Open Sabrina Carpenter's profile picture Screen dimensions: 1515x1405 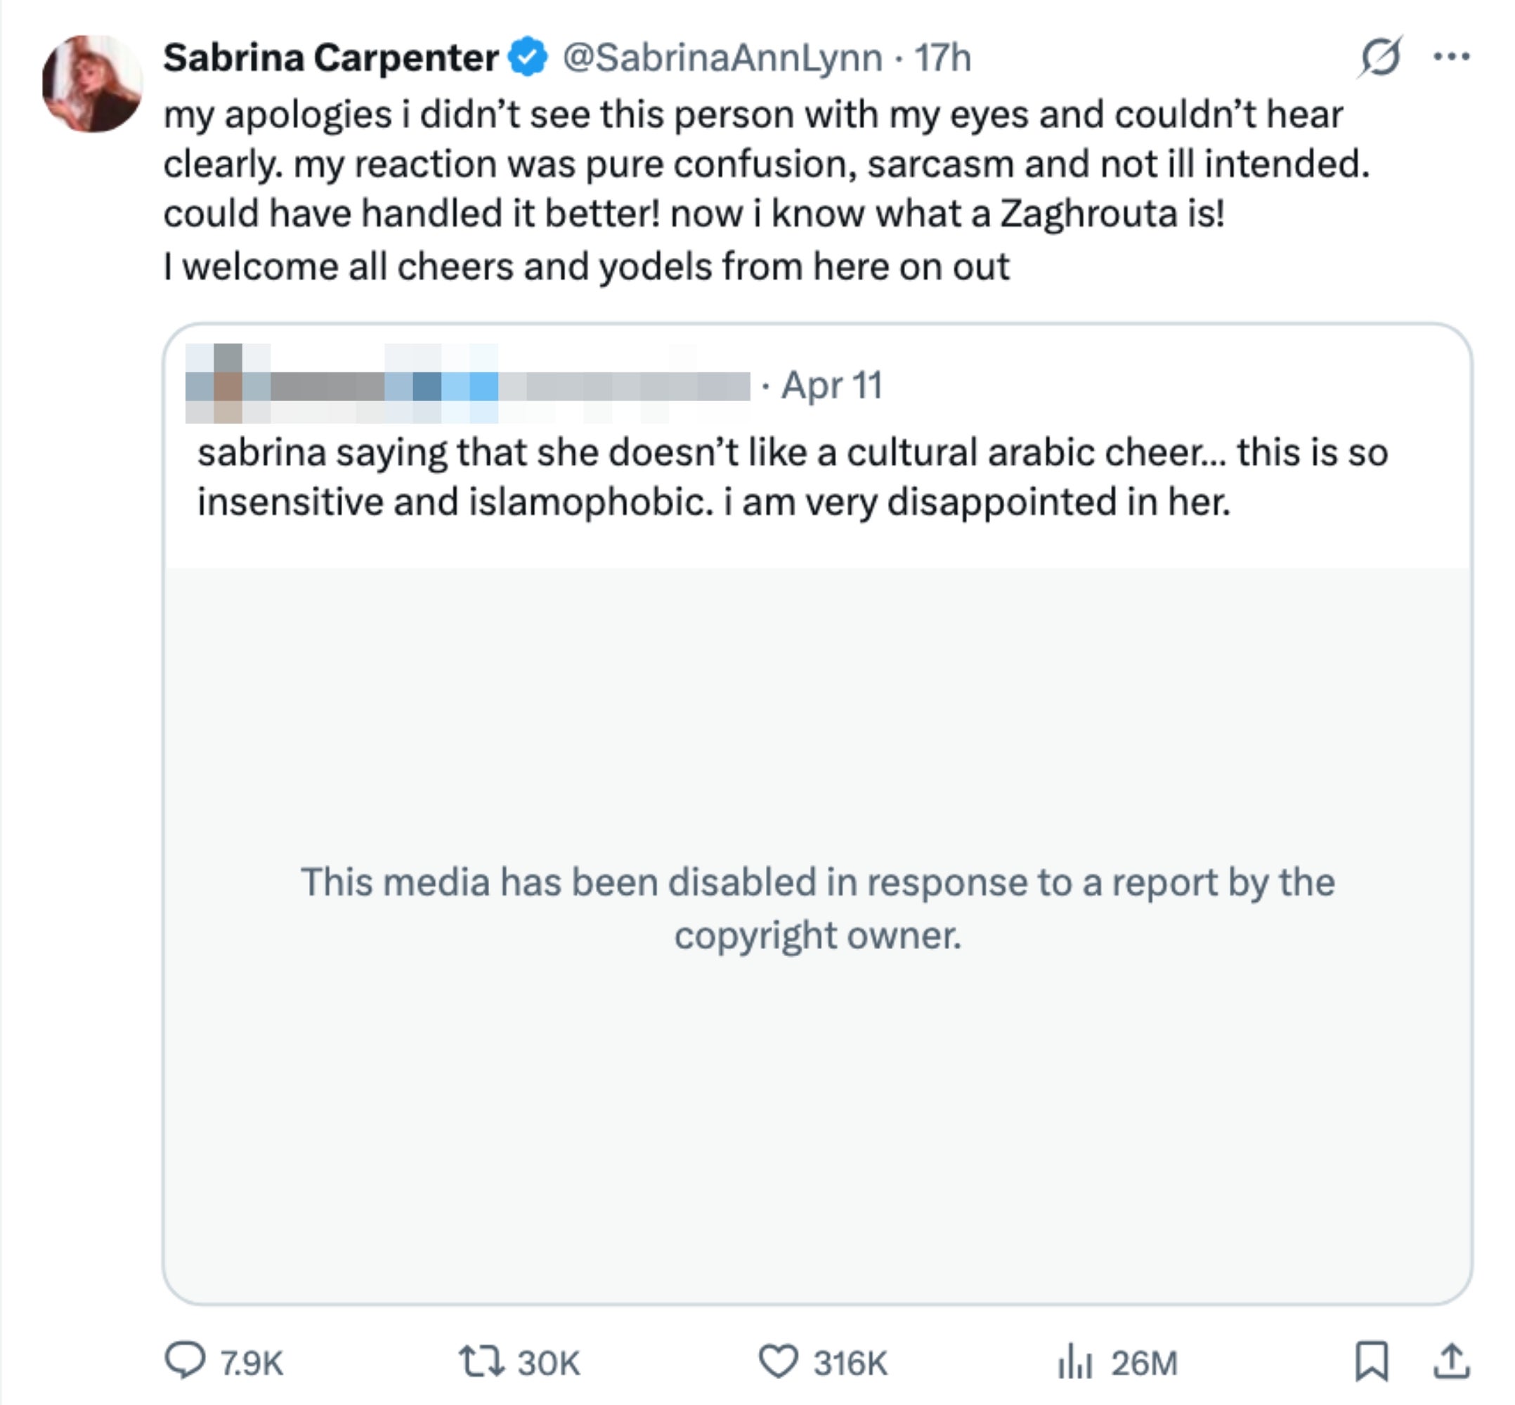pos(92,84)
